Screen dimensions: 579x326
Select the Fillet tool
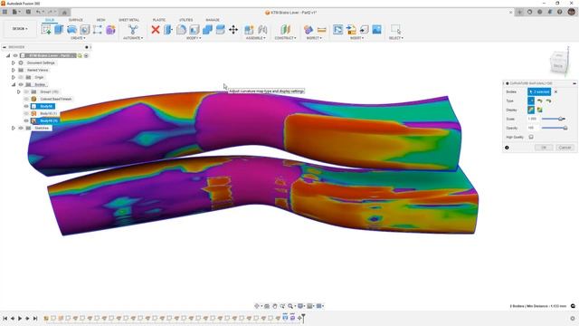pos(181,30)
